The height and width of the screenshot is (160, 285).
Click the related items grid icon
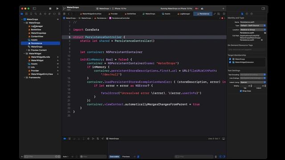(x=64, y=14)
